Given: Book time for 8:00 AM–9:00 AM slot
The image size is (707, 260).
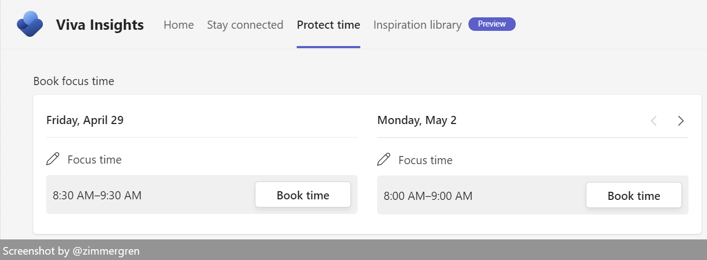Looking at the screenshot, I should [634, 195].
